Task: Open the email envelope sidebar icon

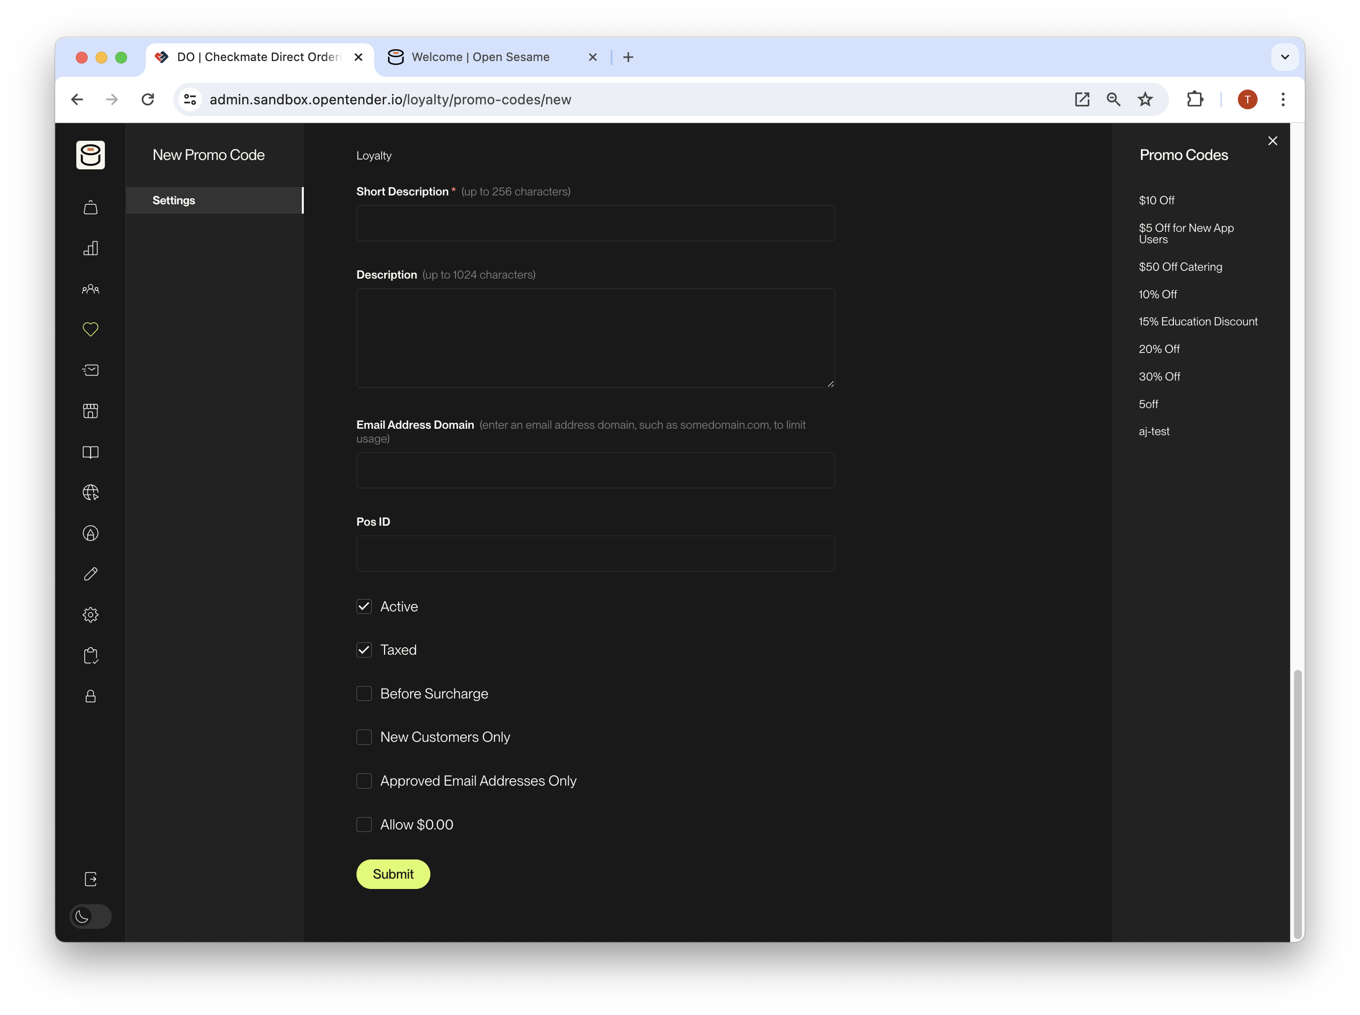Action: coord(90,370)
